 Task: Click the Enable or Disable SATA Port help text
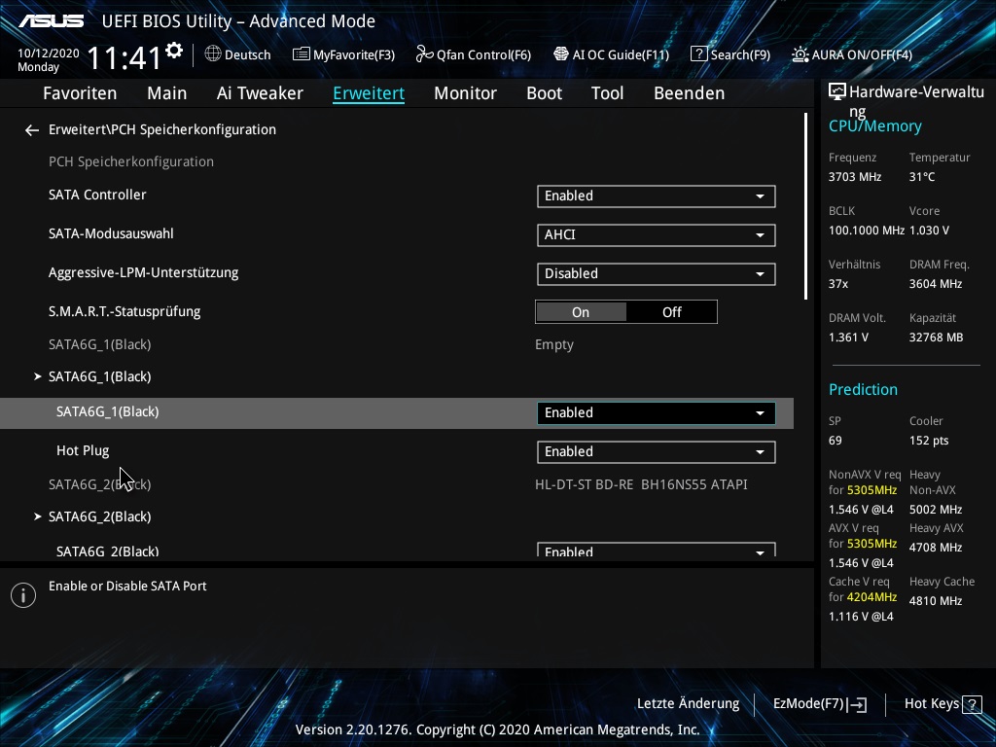pyautogui.click(x=127, y=587)
